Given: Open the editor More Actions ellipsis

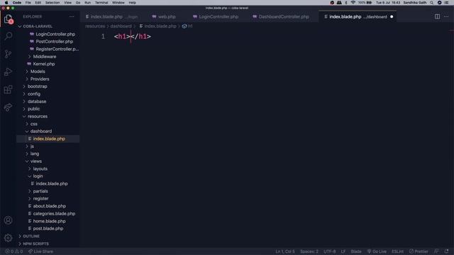Looking at the screenshot, I should click(x=446, y=17).
